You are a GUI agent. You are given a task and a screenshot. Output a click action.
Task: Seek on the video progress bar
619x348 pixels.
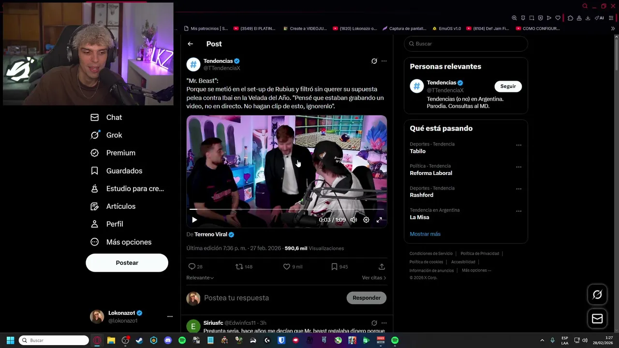(287, 209)
